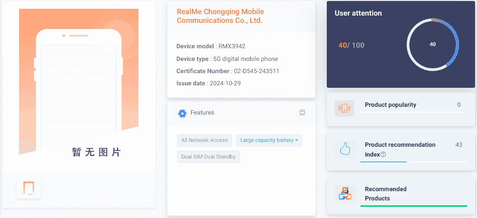Click the recommendation index help icon
The height and width of the screenshot is (218, 477).
tap(383, 155)
